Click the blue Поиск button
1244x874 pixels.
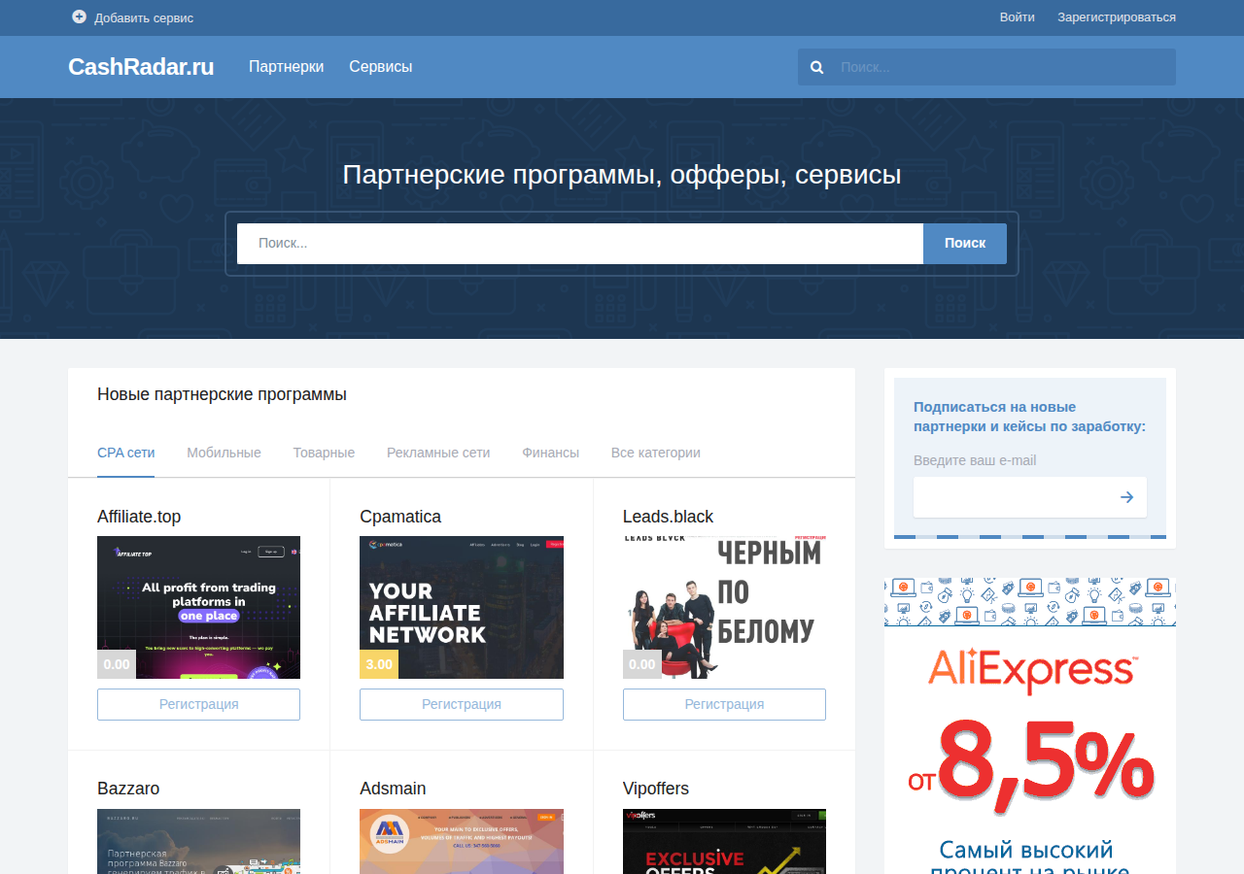(965, 243)
